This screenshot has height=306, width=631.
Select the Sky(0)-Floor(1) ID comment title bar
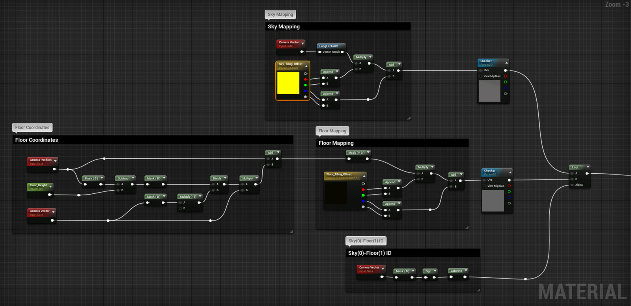413,253
